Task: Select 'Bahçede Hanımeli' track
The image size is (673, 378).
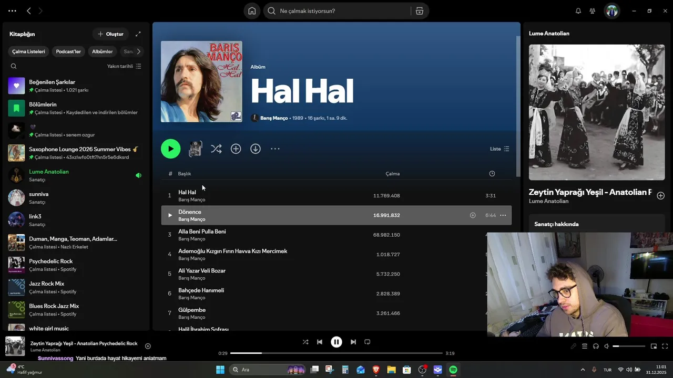Action: pyautogui.click(x=336, y=293)
